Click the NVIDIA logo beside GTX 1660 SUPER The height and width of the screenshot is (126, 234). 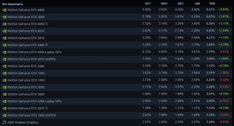pos(4,115)
